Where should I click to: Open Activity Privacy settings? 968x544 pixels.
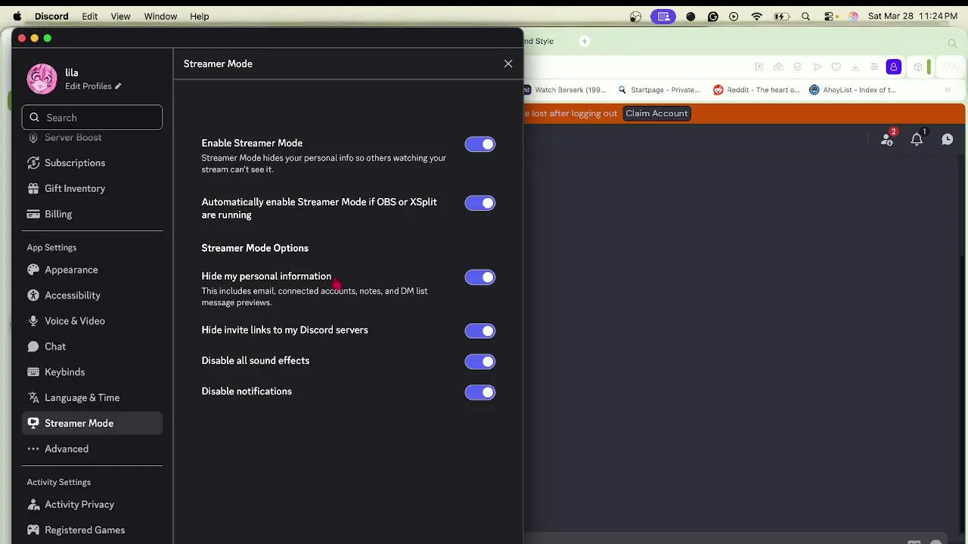92,505
